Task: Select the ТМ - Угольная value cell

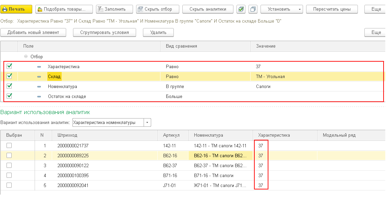Action: [x=270, y=76]
